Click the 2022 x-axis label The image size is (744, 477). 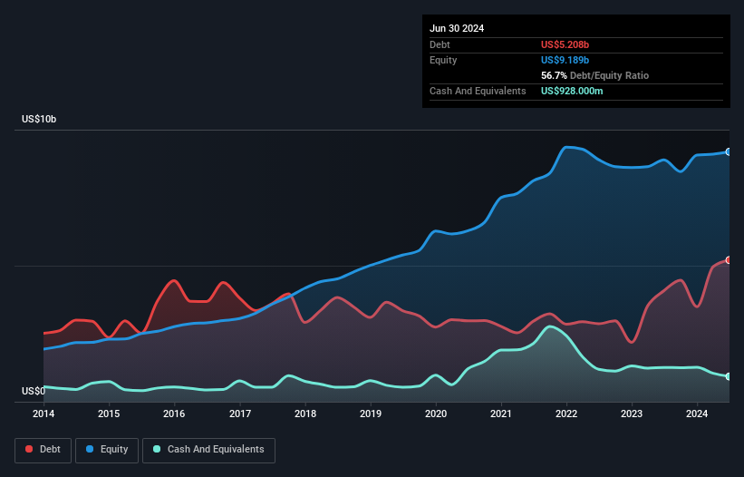pyautogui.click(x=566, y=414)
